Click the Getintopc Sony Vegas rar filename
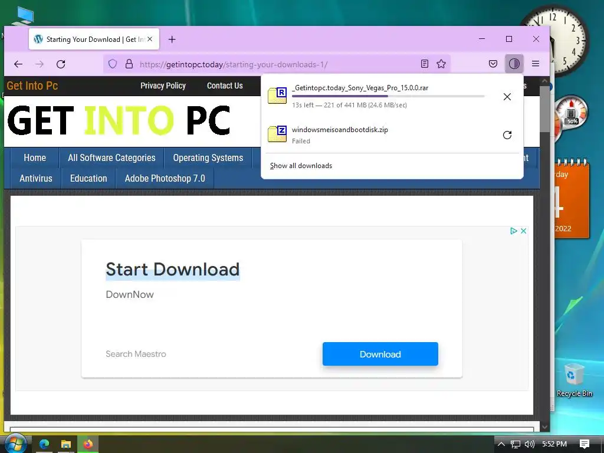Viewport: 604px width, 453px height. 360,88
